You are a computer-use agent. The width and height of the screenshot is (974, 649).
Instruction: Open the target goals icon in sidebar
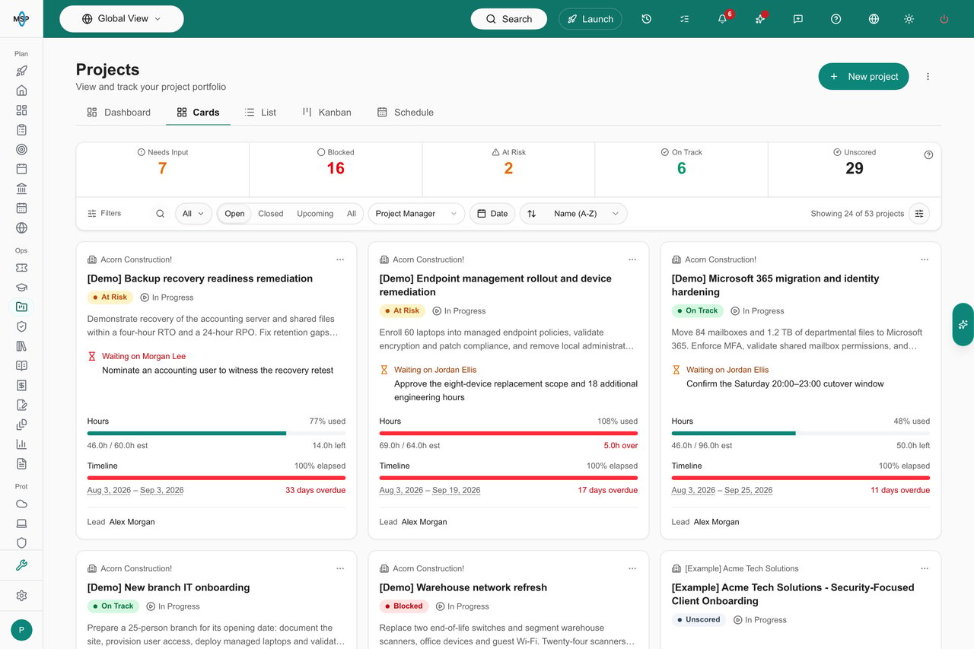(21, 149)
